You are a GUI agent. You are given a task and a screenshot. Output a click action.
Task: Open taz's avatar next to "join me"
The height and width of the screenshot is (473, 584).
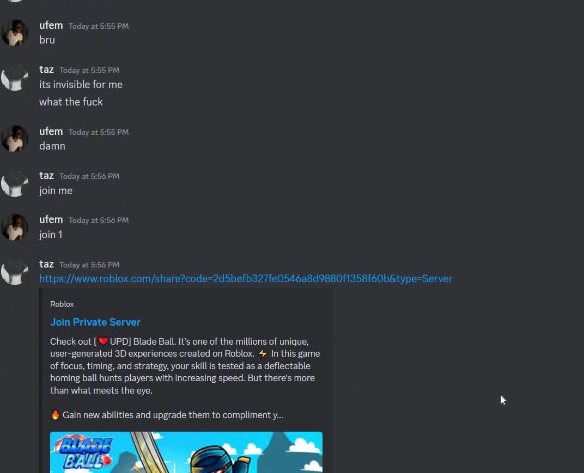pos(15,184)
